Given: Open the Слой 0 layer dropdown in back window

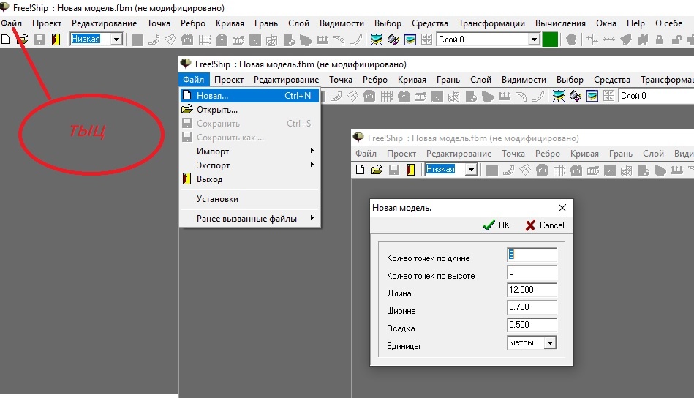Looking at the screenshot, I should [535, 40].
